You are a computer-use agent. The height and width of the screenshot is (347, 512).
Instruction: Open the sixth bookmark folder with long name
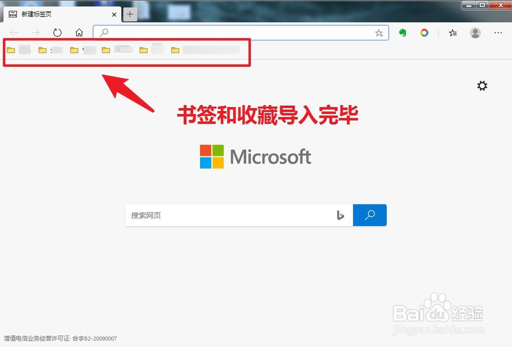pyautogui.click(x=205, y=50)
